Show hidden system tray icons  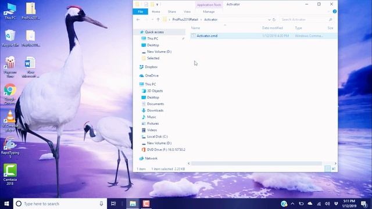pyautogui.click(x=292, y=204)
